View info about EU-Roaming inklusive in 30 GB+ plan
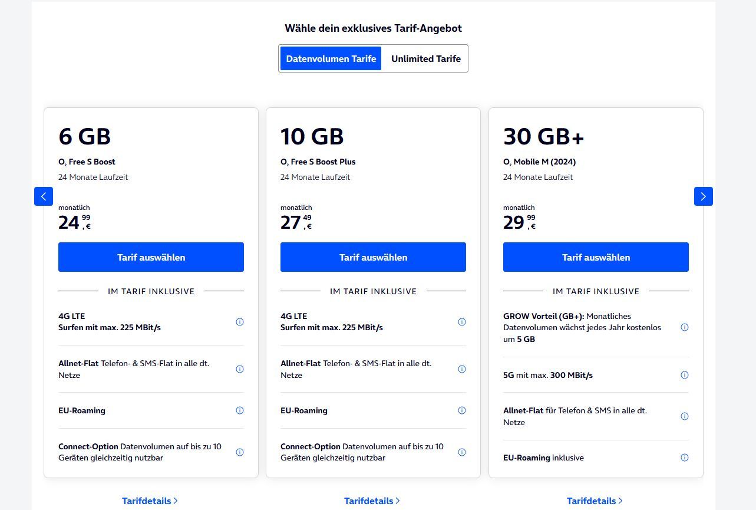This screenshot has width=756, height=510. click(x=685, y=458)
